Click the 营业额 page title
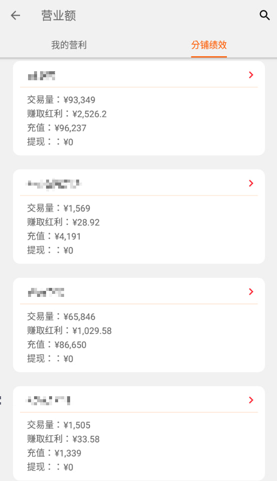This screenshot has height=481, width=277. point(59,16)
